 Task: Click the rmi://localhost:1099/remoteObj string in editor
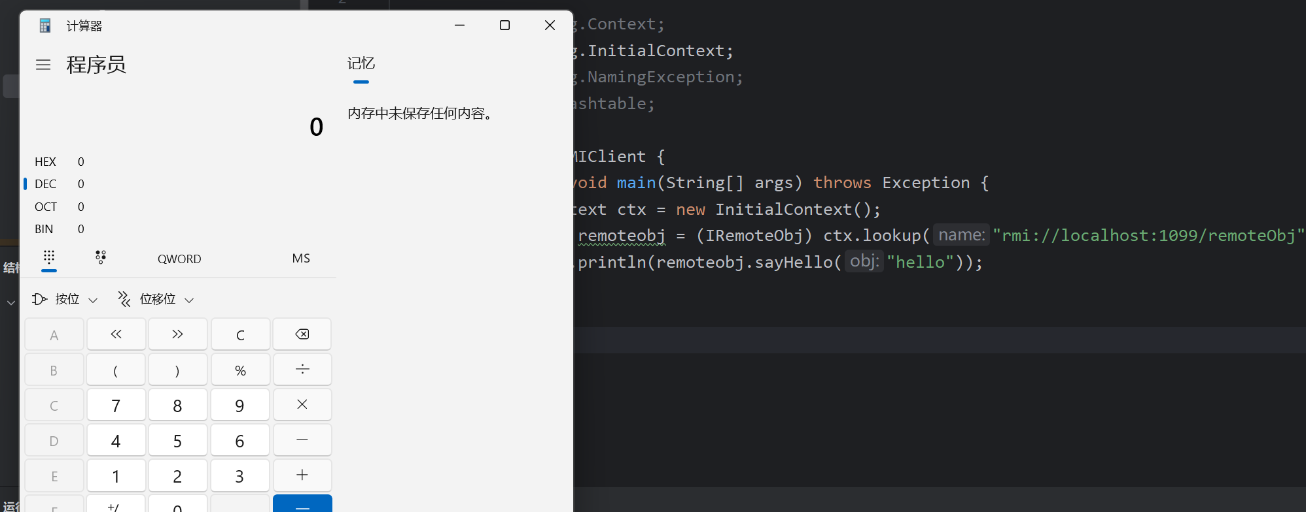pos(1148,235)
